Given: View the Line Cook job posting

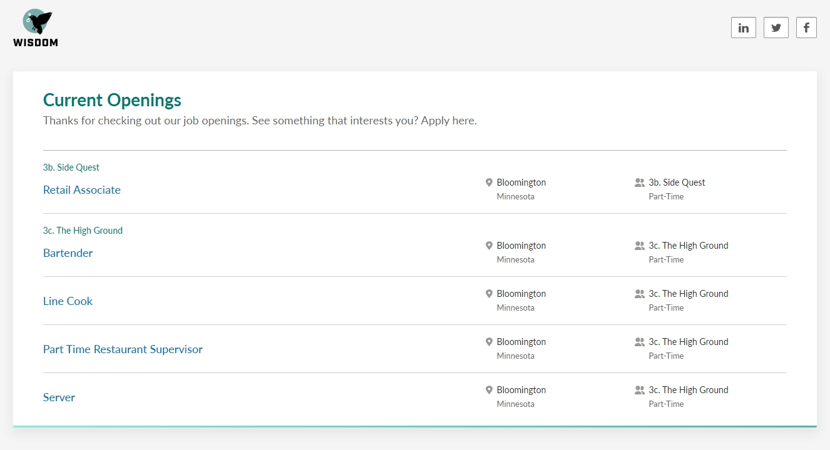Looking at the screenshot, I should click(68, 301).
